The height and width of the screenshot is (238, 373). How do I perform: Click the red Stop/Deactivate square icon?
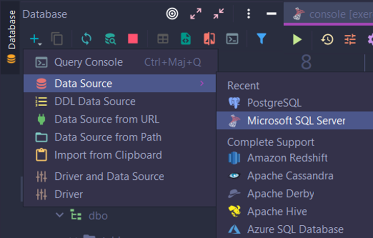(x=133, y=39)
